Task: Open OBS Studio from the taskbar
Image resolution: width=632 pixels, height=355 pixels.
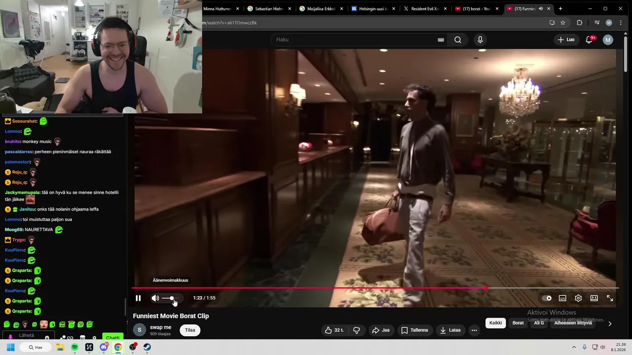Action: click(132, 347)
